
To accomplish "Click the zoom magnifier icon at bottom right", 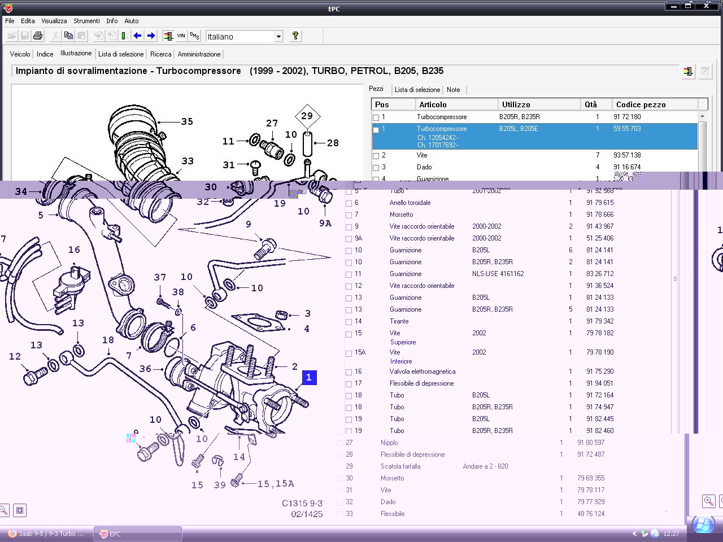I will tap(708, 501).
